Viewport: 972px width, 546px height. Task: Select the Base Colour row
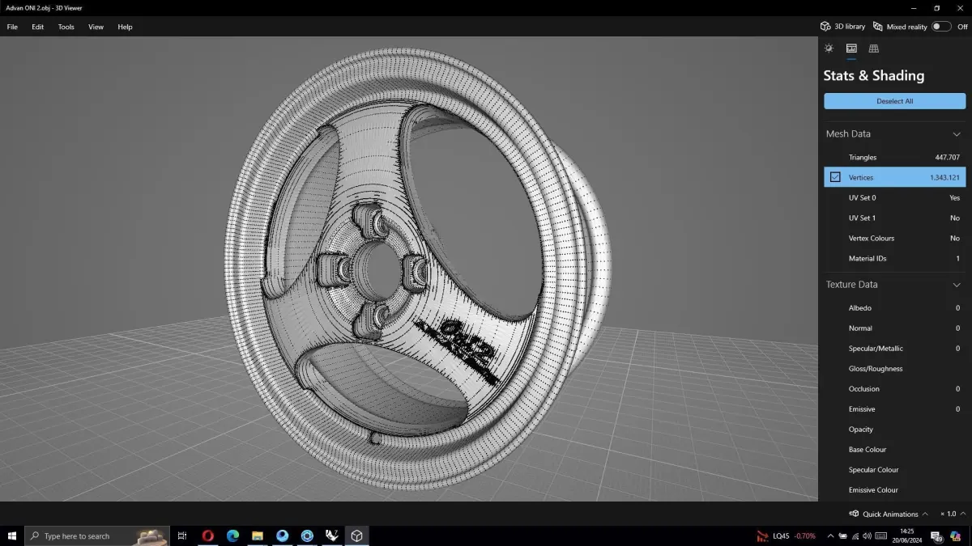click(x=894, y=449)
